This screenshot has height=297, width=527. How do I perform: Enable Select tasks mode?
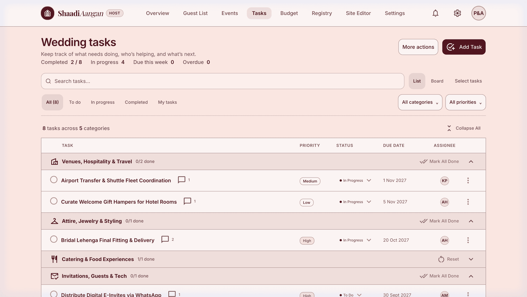coord(468,81)
